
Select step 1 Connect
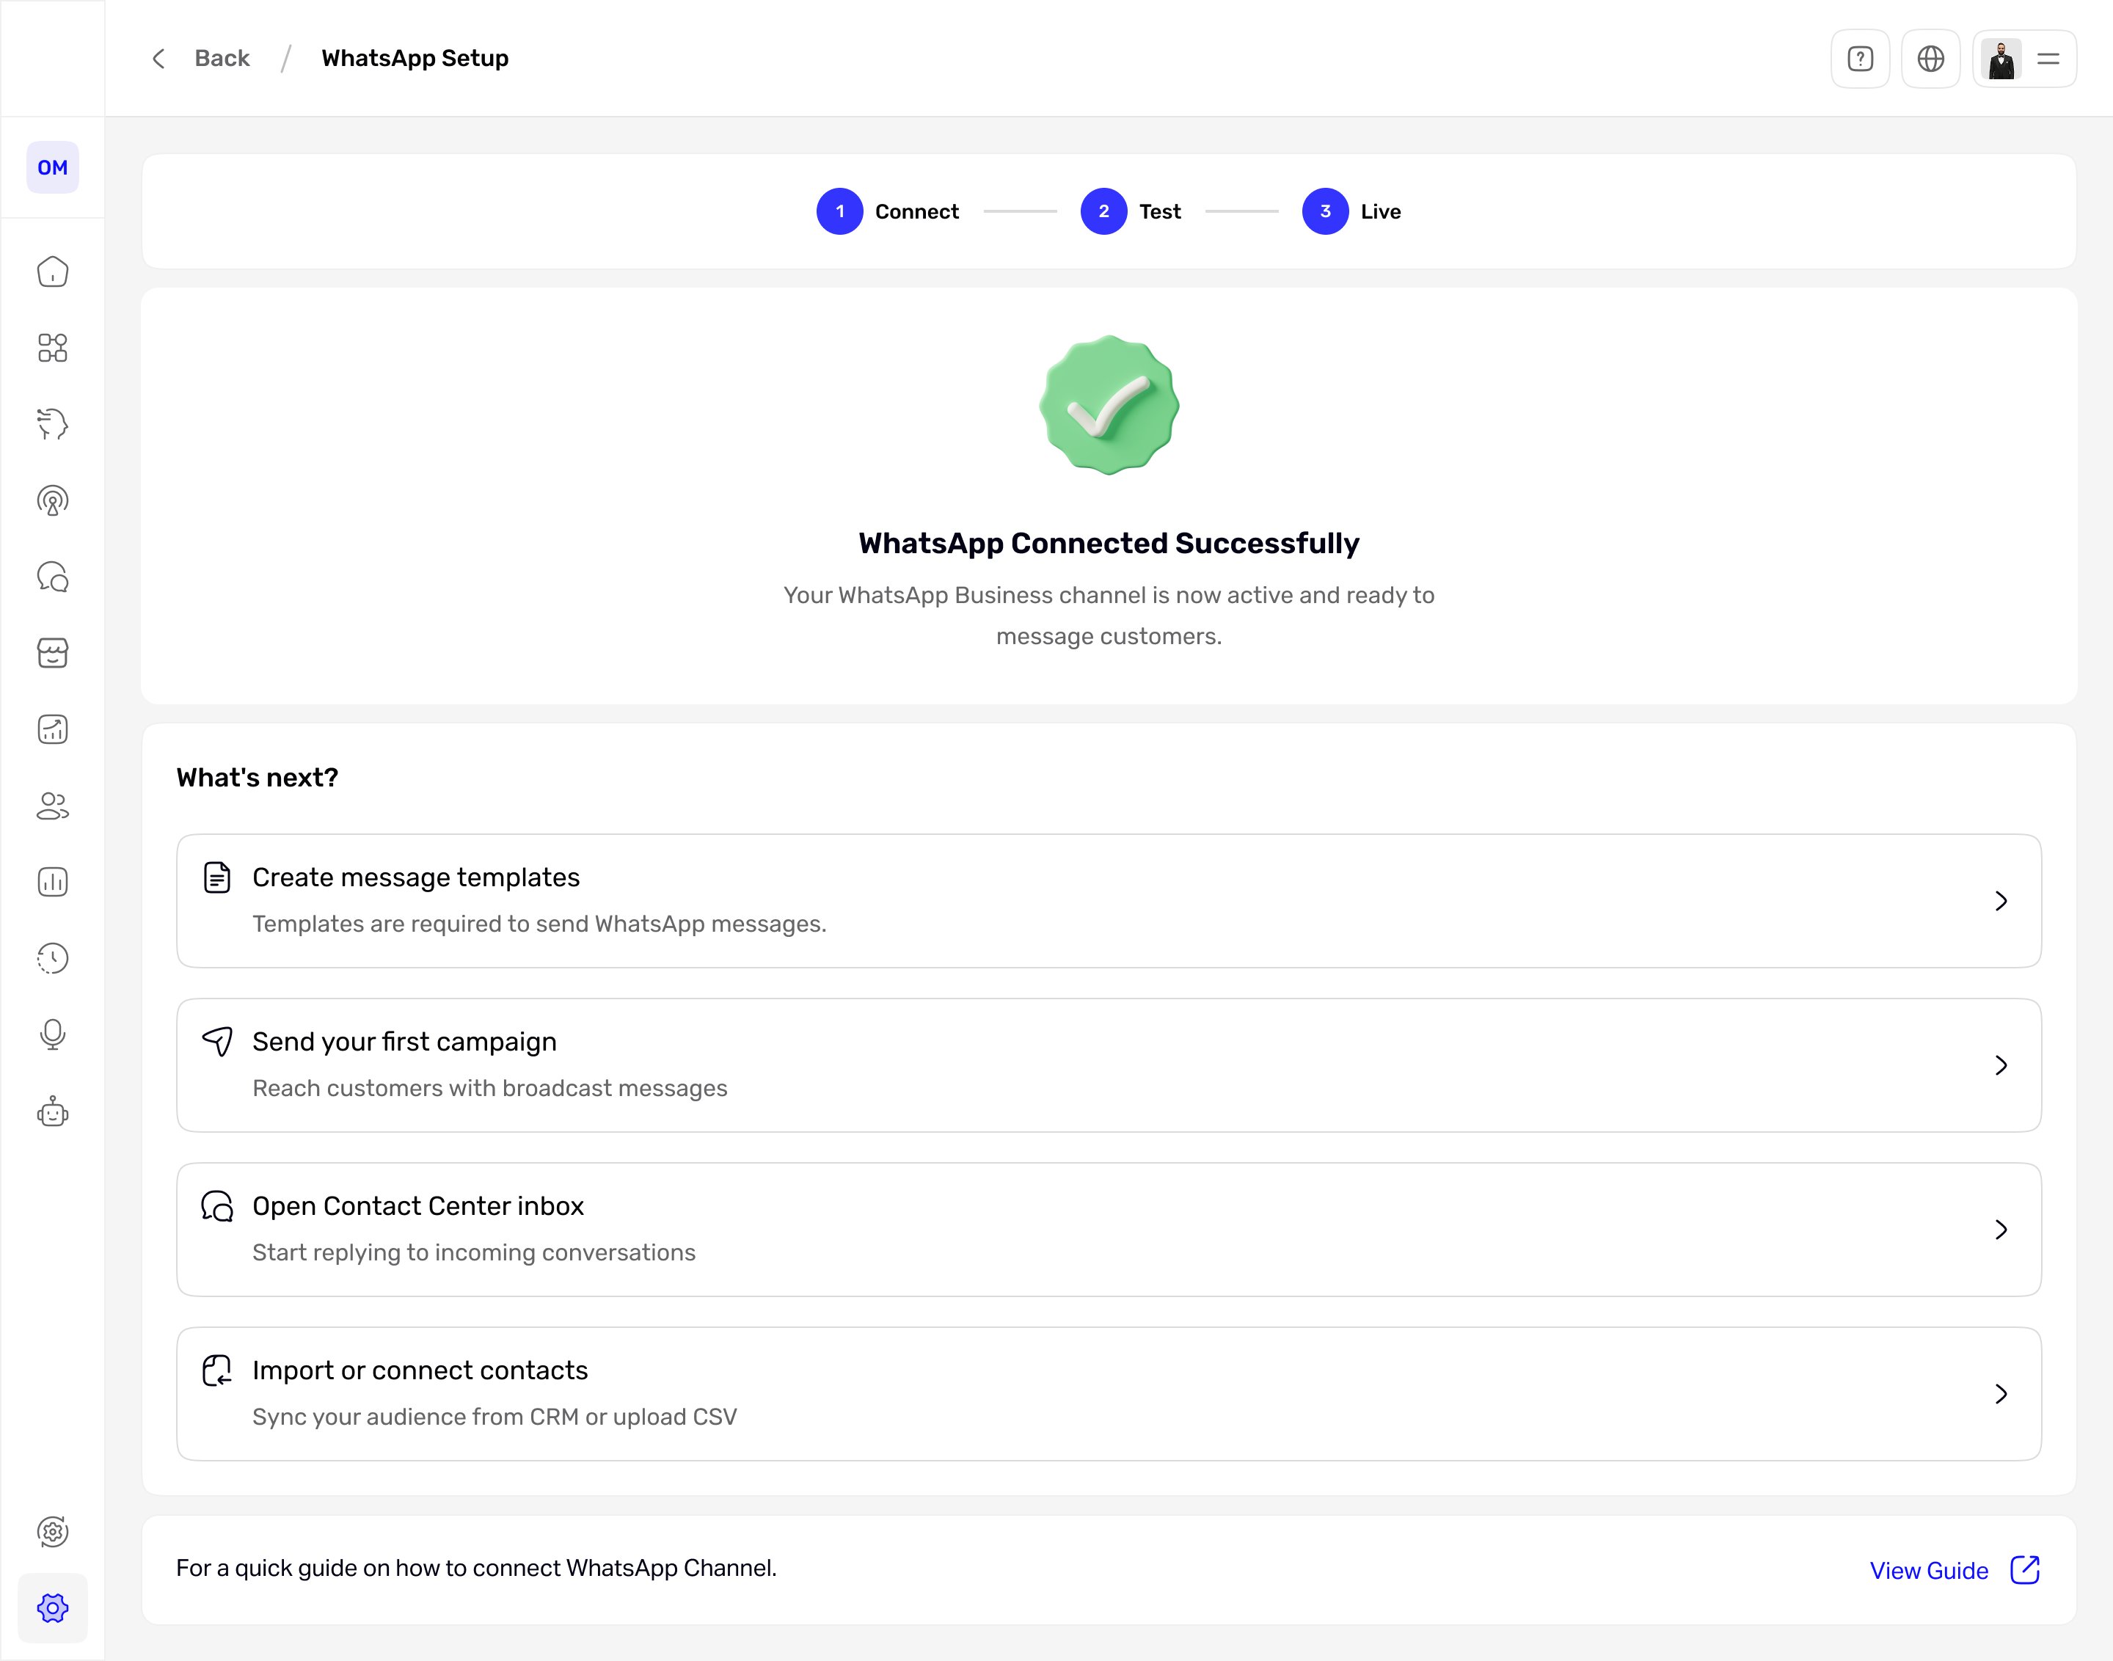pyautogui.click(x=888, y=211)
